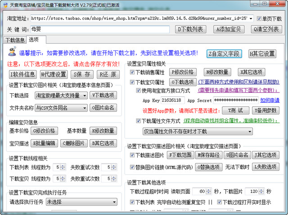Click the D下载列表 button

(191, 29)
